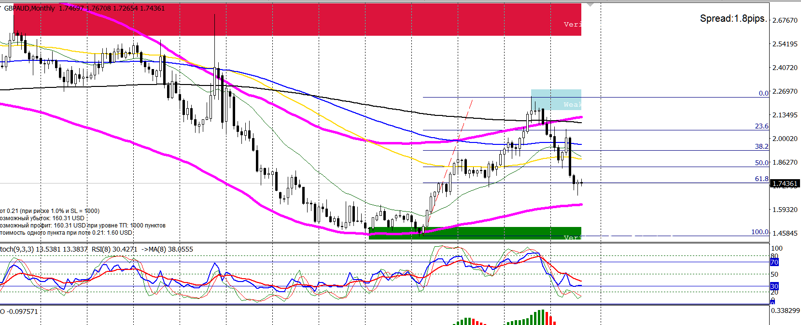The height and width of the screenshot is (325, 801).
Task: Click the 38.2 Fibonacci level label
Action: point(761,146)
